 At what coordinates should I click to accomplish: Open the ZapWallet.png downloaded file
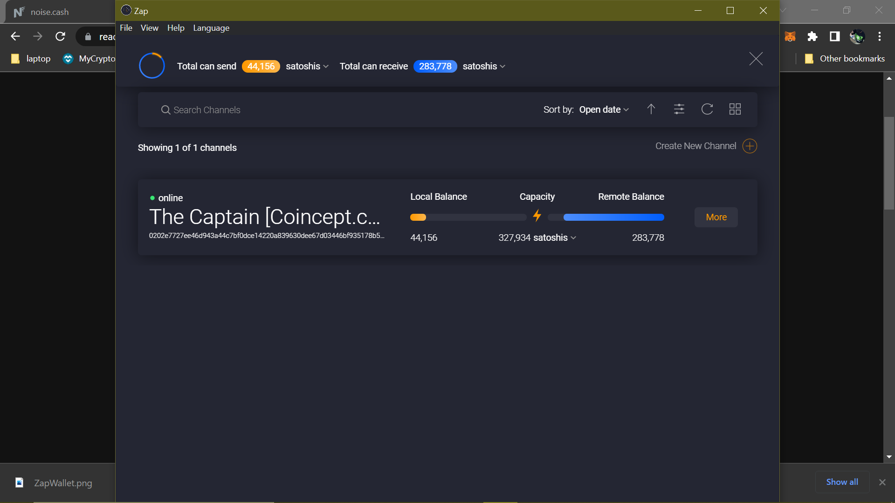pyautogui.click(x=63, y=483)
